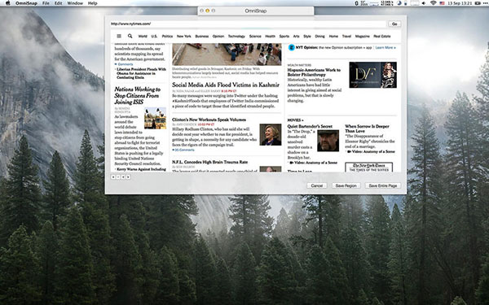Select the Home section tab

333,36
